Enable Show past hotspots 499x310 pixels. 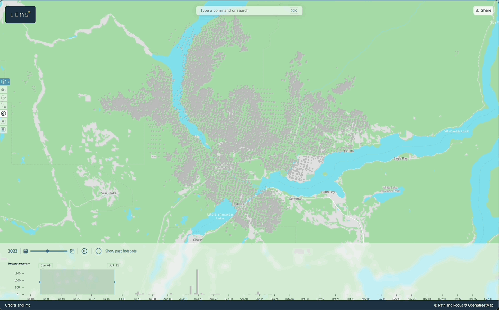pos(99,251)
